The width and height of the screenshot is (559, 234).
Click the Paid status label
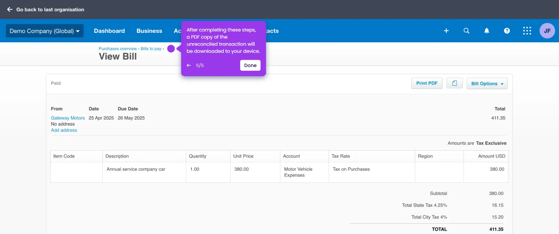56,83
